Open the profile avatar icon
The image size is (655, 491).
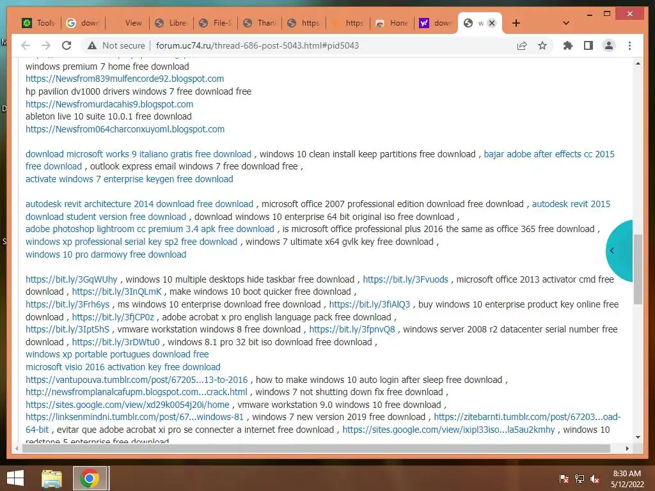pos(609,45)
